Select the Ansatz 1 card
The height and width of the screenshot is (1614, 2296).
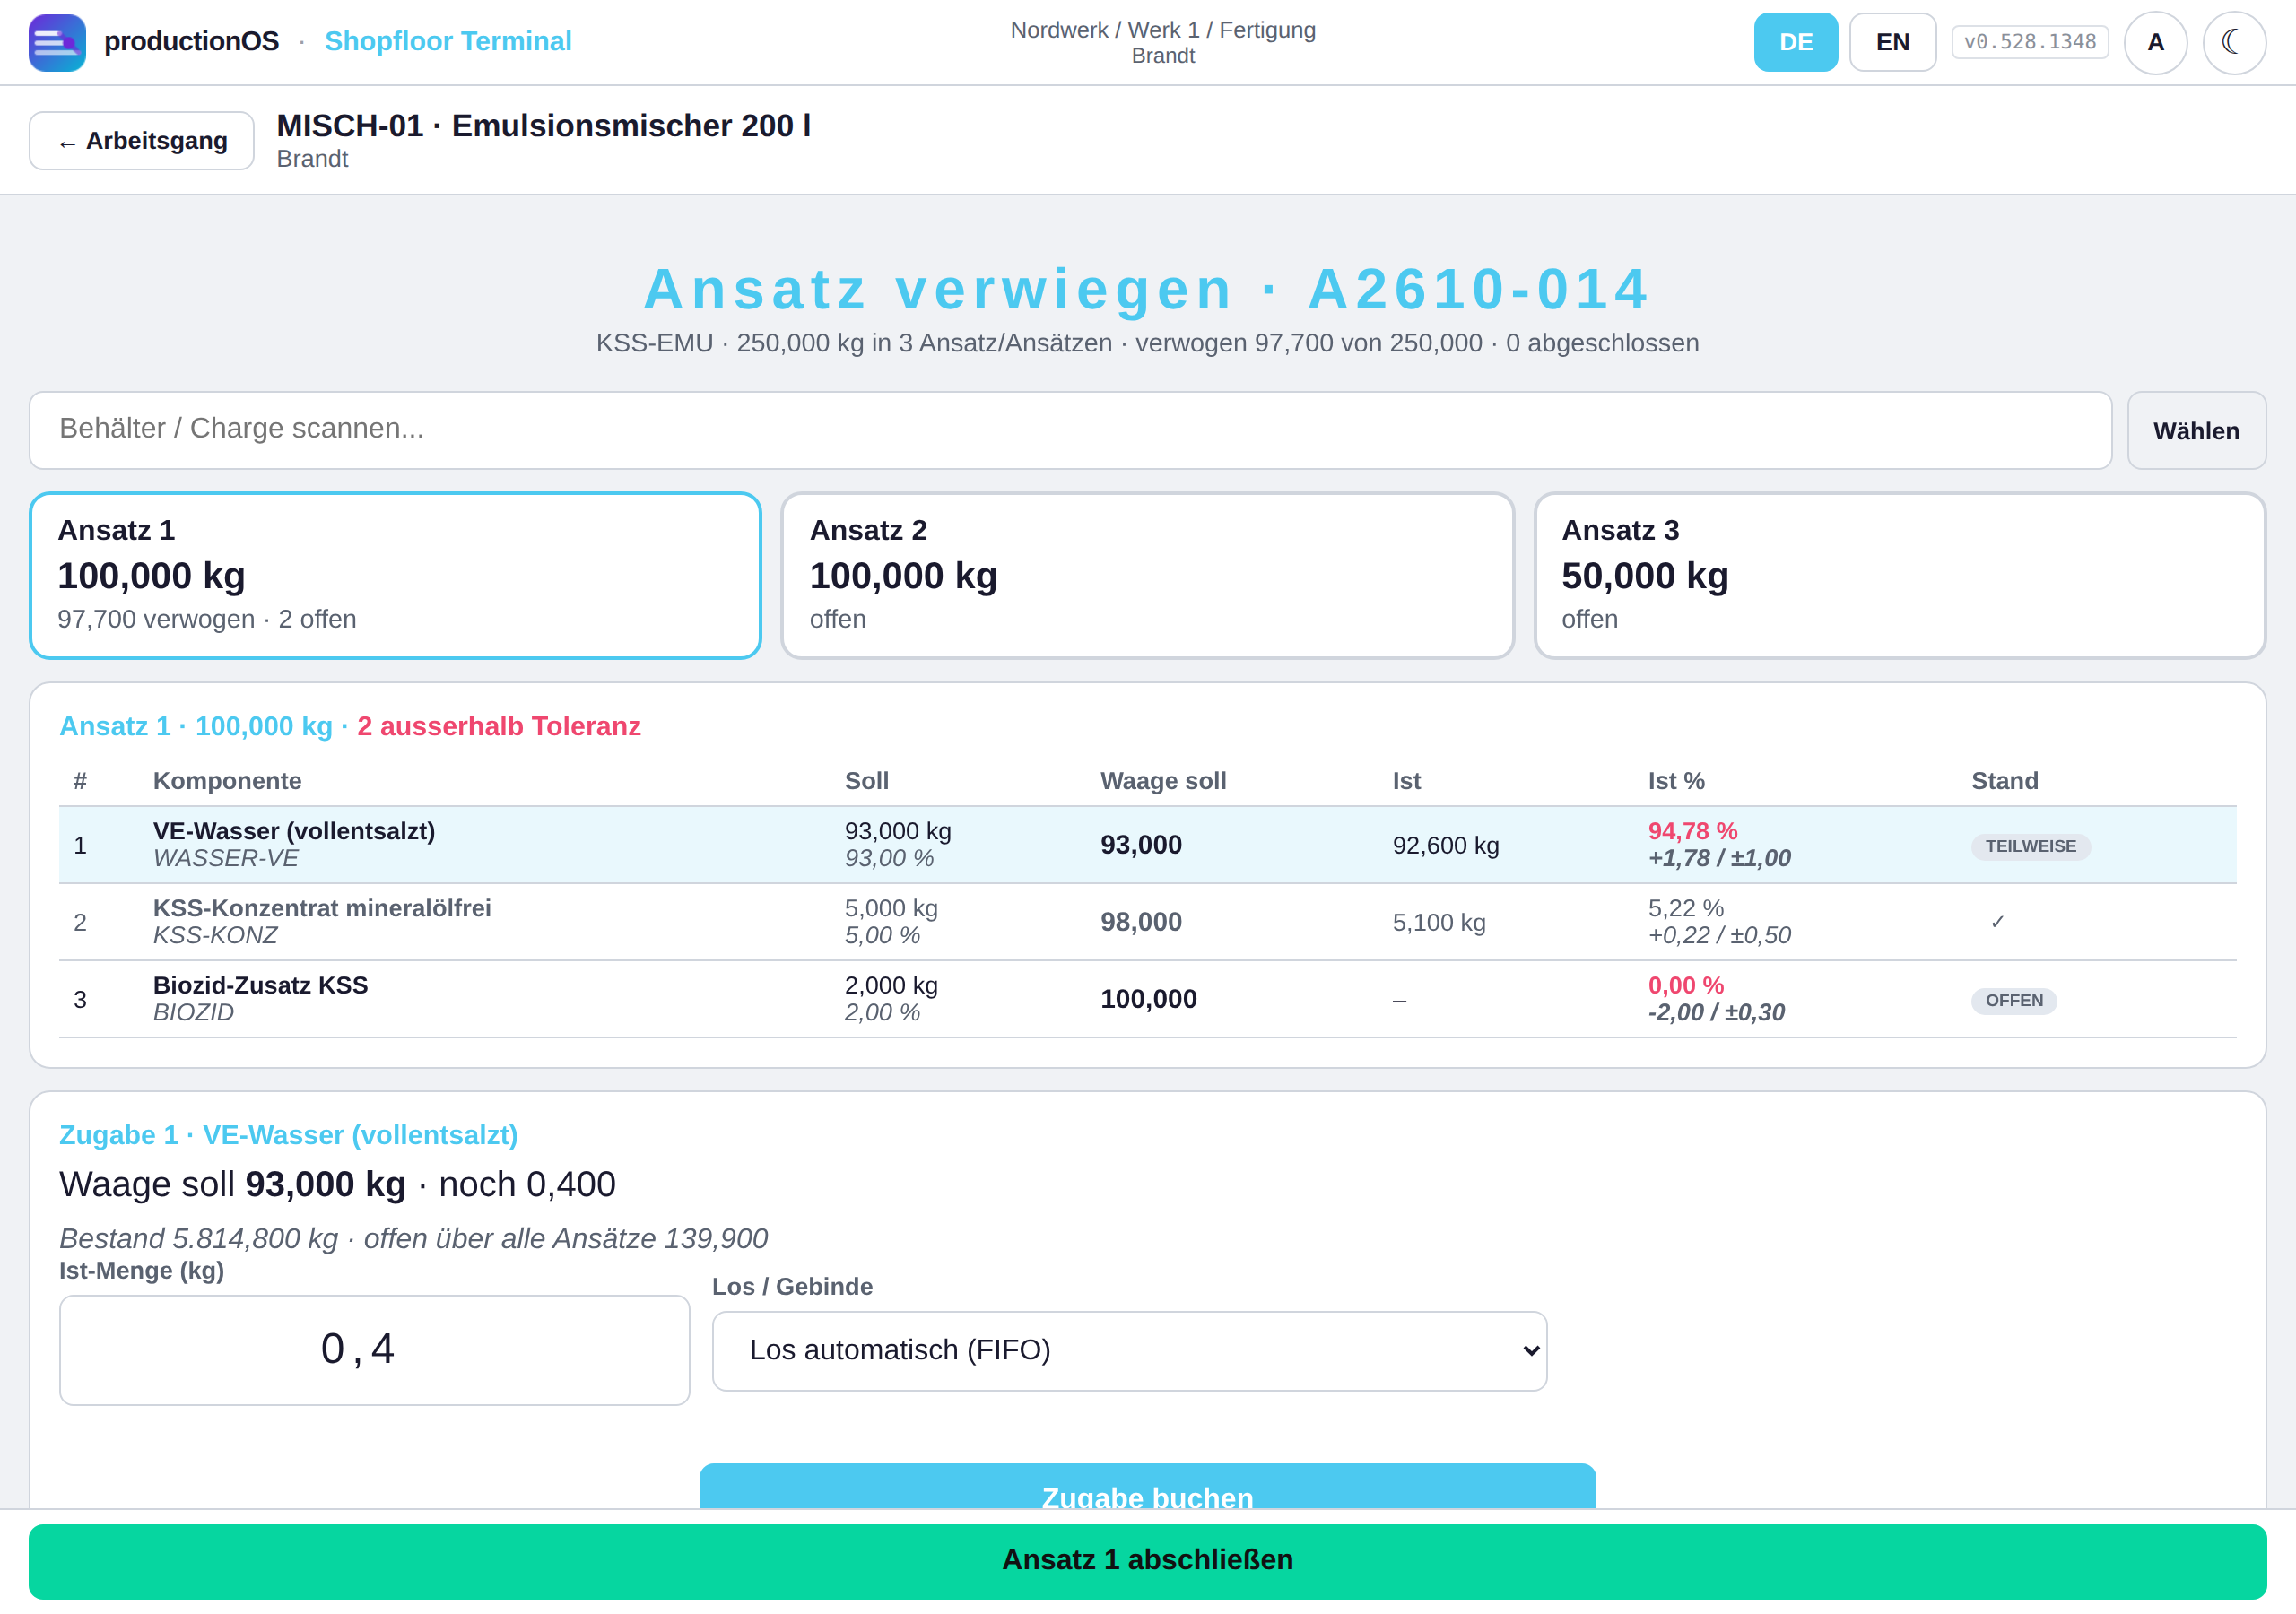395,575
